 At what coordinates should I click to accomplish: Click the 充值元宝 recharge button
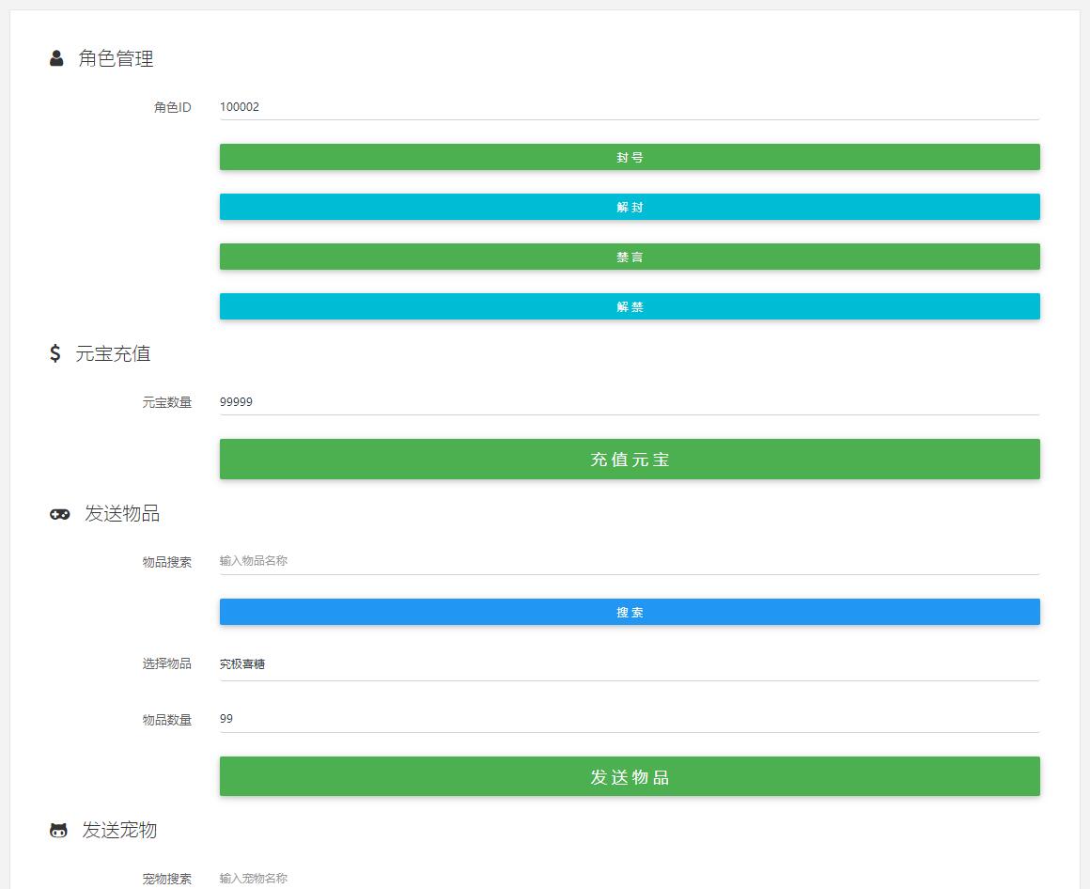coord(629,459)
